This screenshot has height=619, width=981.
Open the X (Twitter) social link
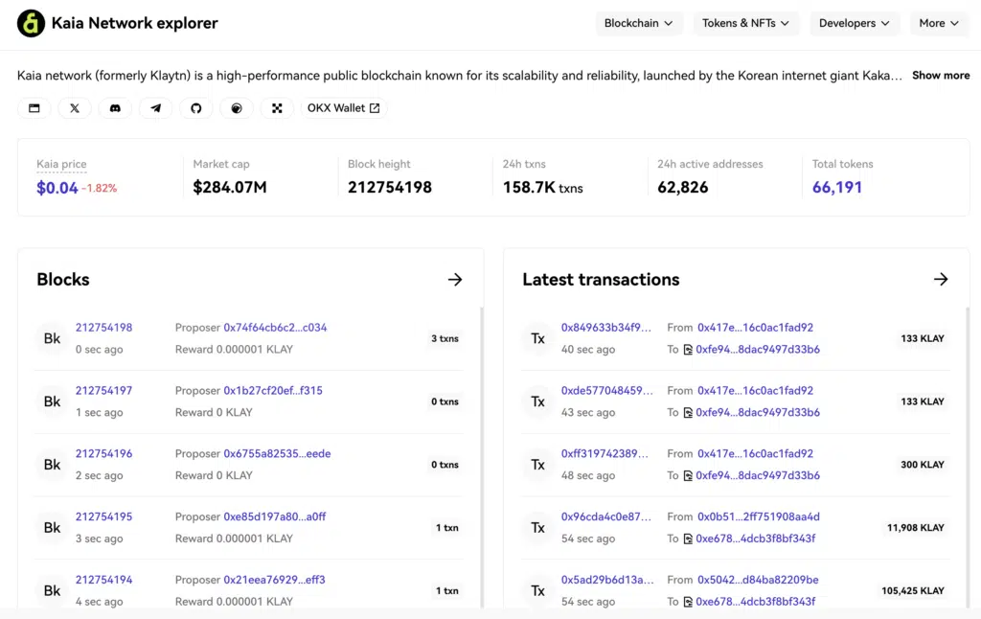click(x=75, y=108)
